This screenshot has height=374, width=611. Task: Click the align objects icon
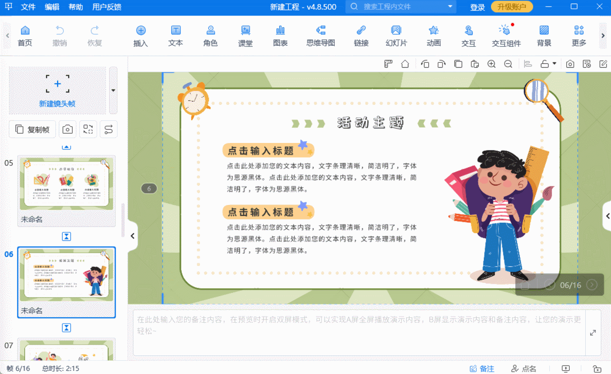pyautogui.click(x=528, y=64)
